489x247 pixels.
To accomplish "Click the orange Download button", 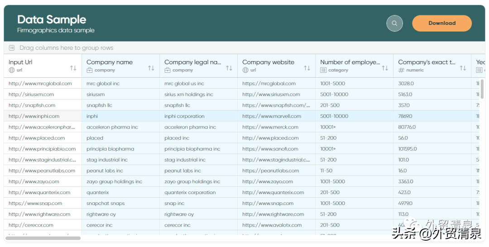I will point(442,23).
